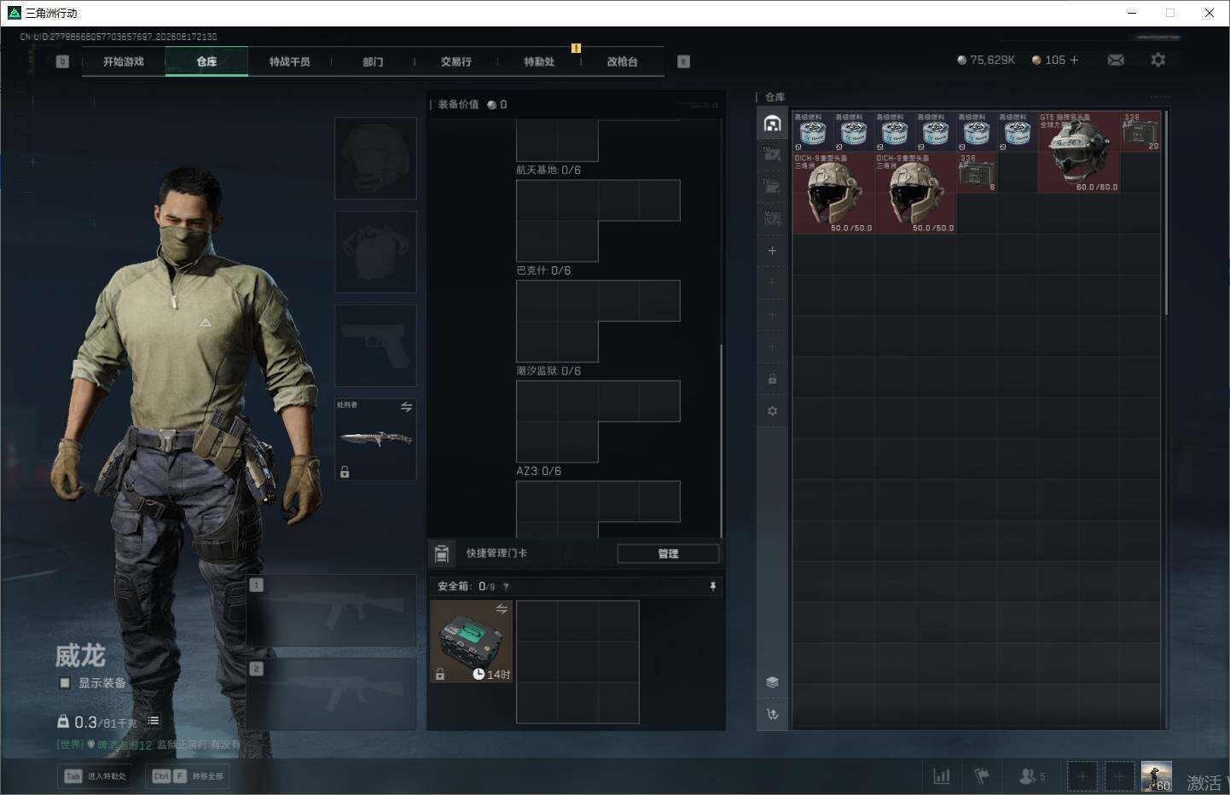The width and height of the screenshot is (1230, 795).
Task: Select the empty body armor equipment slot
Action: [375, 252]
